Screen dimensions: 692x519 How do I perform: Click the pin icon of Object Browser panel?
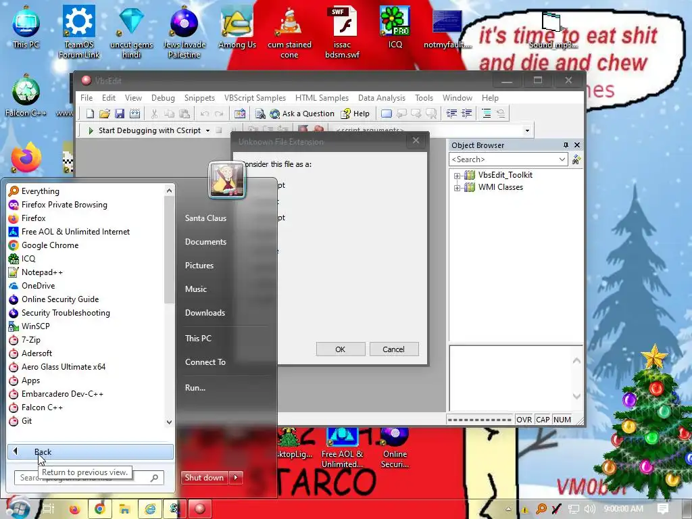pyautogui.click(x=566, y=145)
